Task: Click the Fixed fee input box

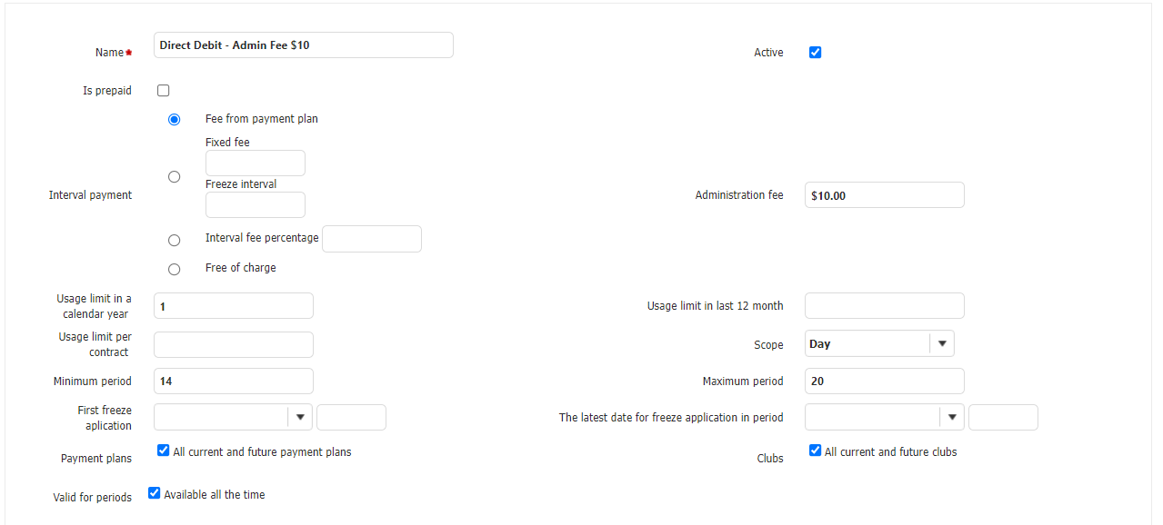Action: pyautogui.click(x=255, y=163)
